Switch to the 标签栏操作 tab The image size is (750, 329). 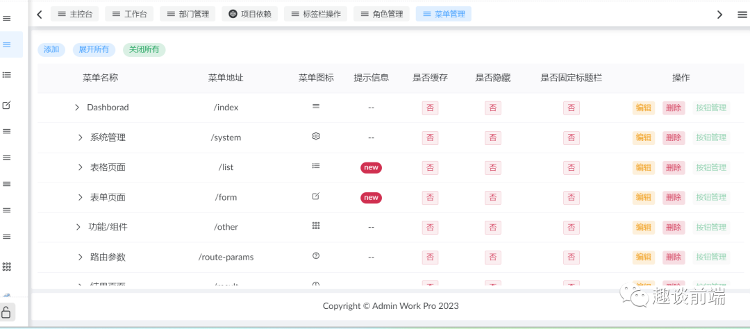point(316,15)
